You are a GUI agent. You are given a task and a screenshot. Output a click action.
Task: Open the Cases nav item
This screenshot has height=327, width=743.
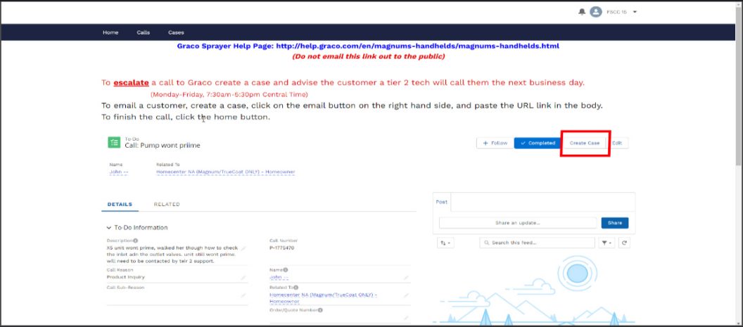pos(176,32)
